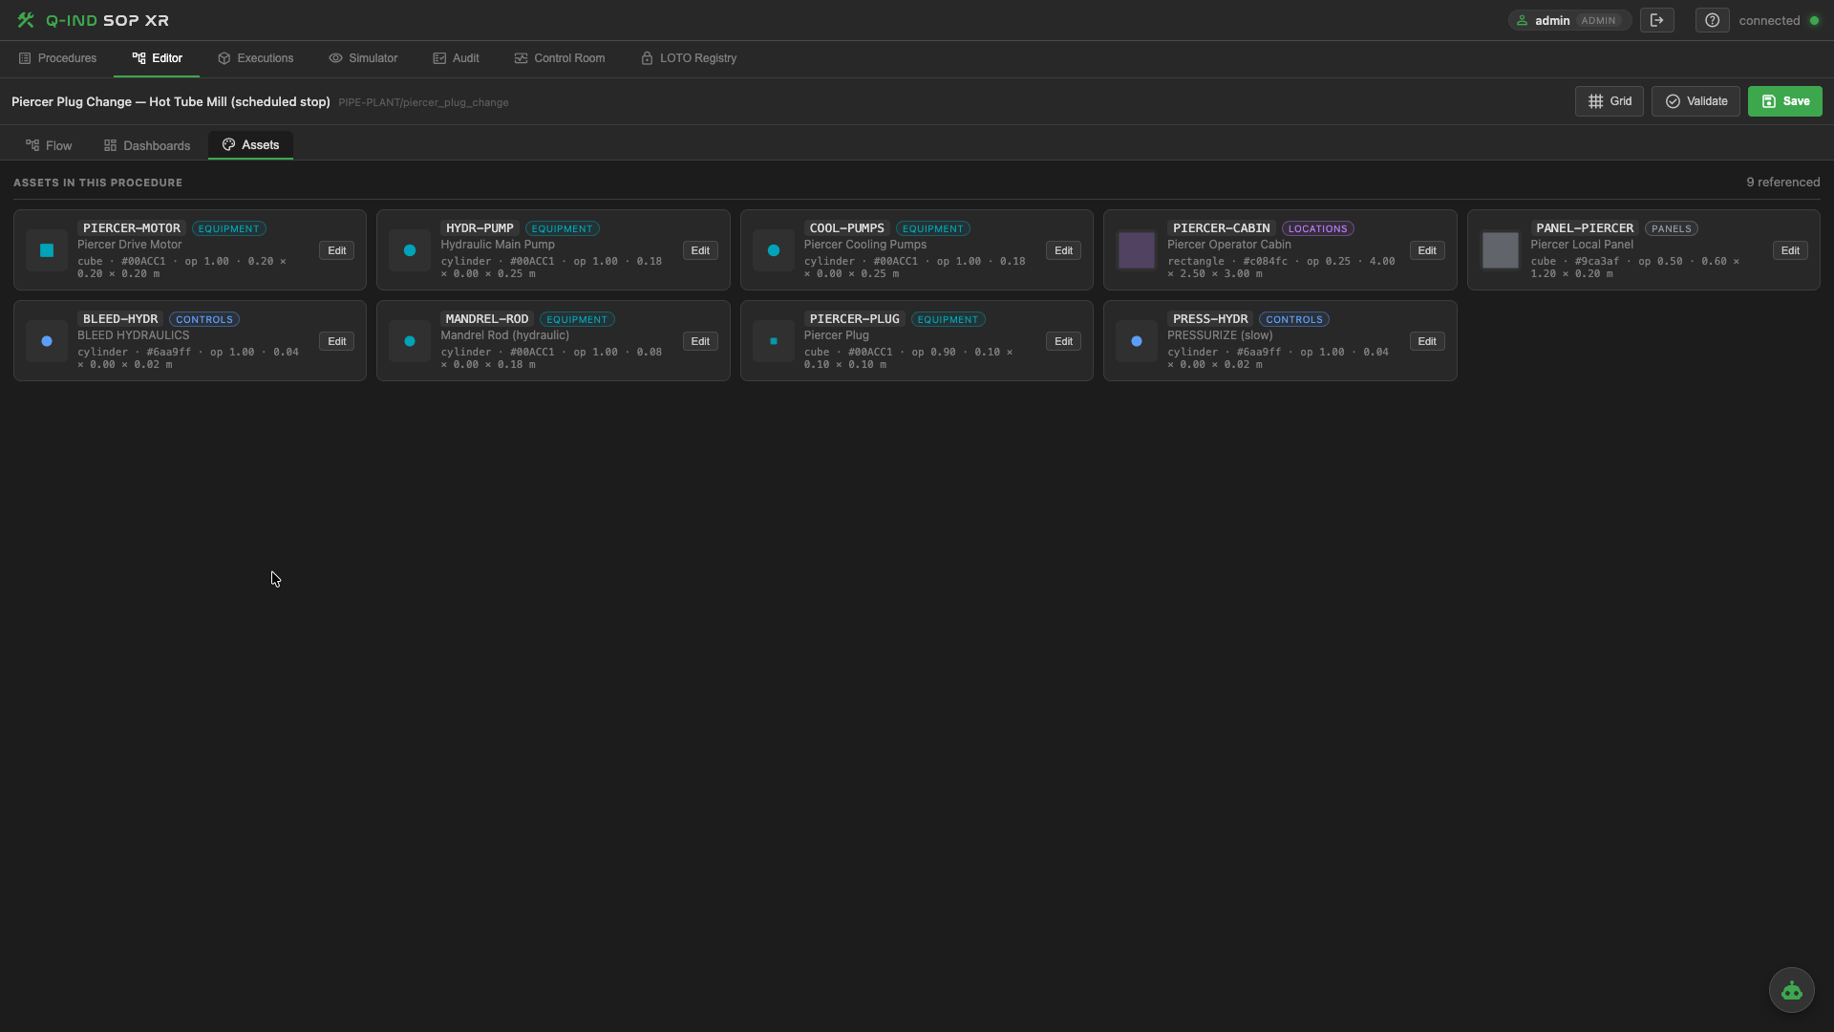Click the logout icon button
The width and height of the screenshot is (1834, 1032).
(1657, 20)
